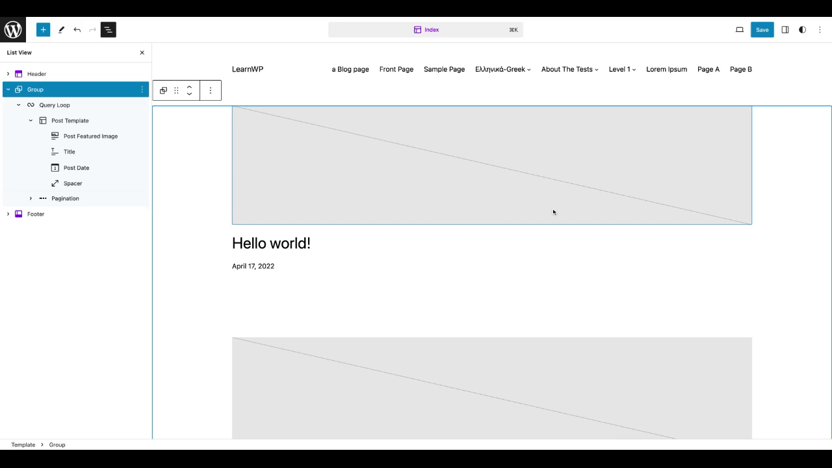Expand the Pagination row chevron
The image size is (832, 468).
coord(31,198)
